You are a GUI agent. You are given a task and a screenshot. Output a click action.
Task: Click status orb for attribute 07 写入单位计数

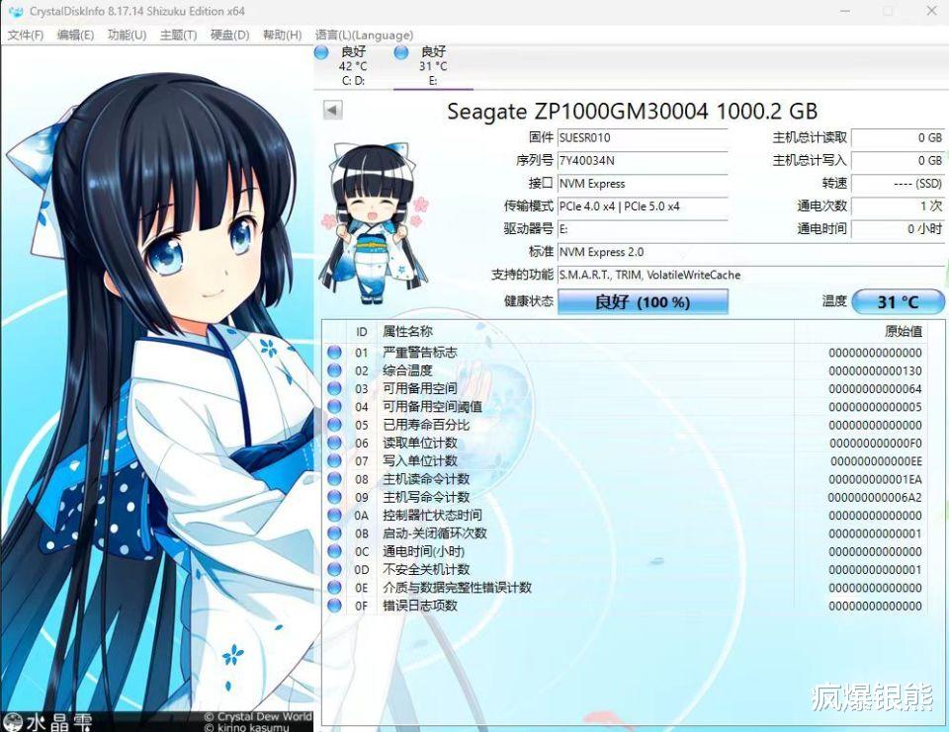coord(334,461)
